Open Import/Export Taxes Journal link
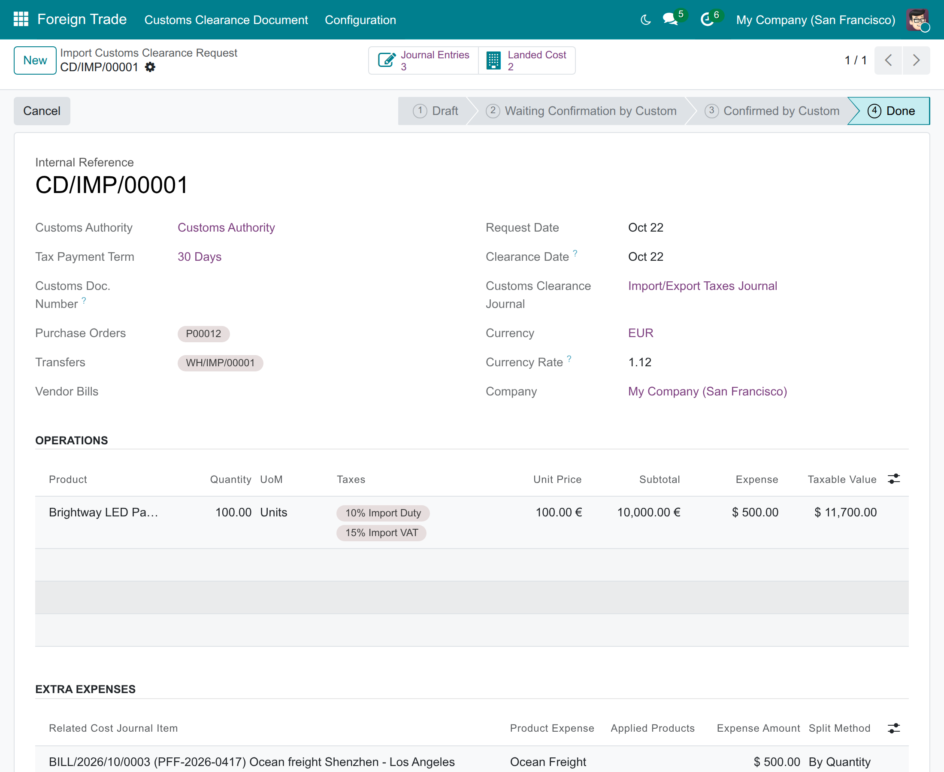The height and width of the screenshot is (772, 944). [702, 286]
